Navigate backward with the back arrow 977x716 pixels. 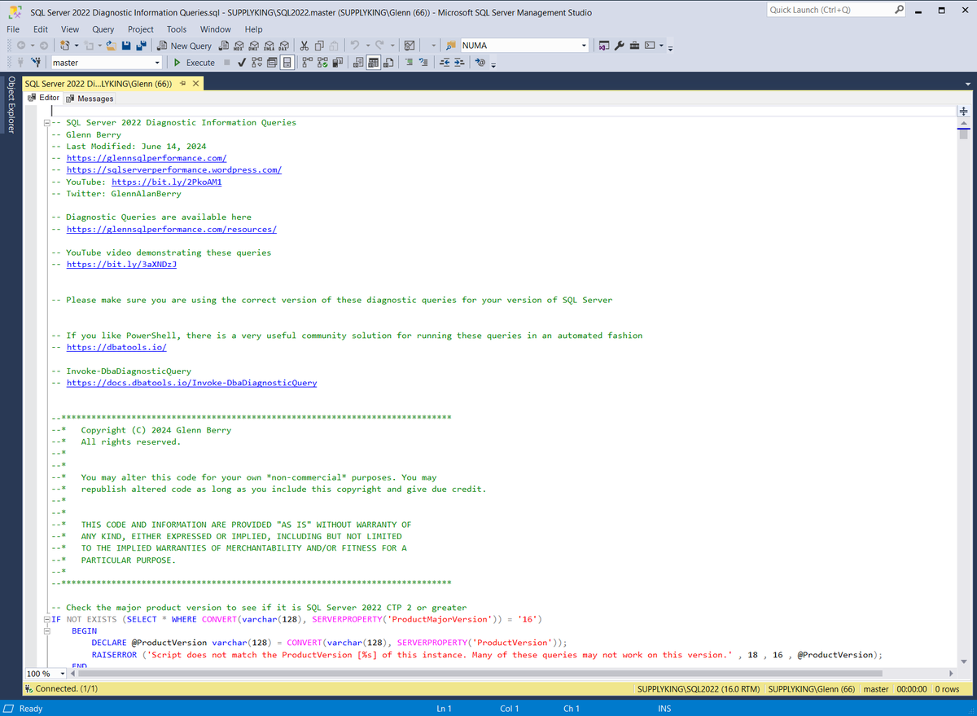(x=20, y=46)
